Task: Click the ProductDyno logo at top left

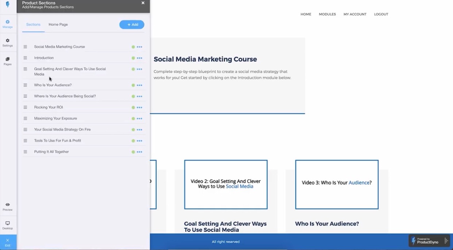Action: click(x=8, y=5)
